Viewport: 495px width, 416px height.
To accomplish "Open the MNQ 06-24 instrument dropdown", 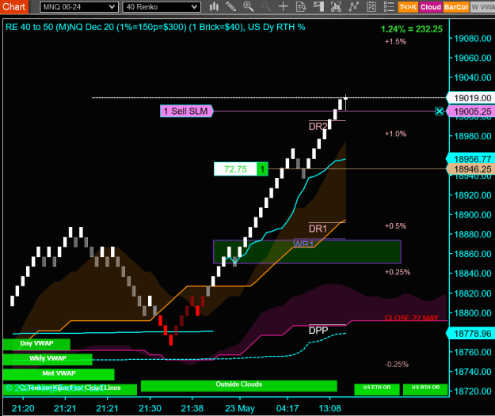I will point(79,7).
